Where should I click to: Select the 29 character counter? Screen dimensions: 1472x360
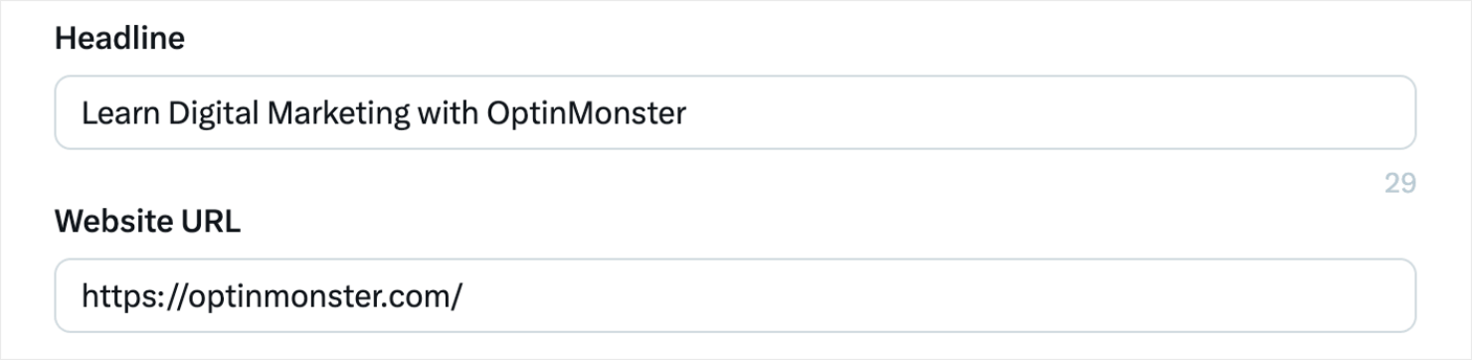tap(1400, 183)
